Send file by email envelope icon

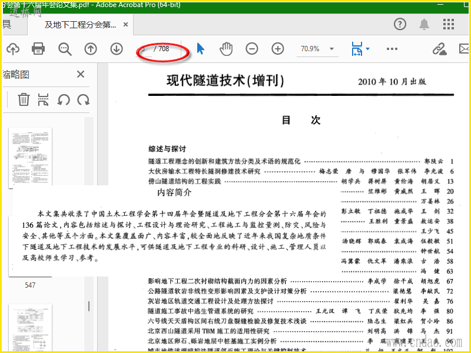(465, 49)
